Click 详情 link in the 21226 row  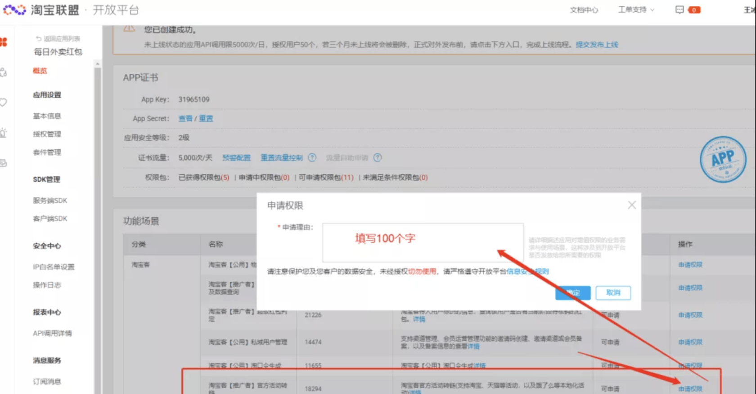[419, 319]
